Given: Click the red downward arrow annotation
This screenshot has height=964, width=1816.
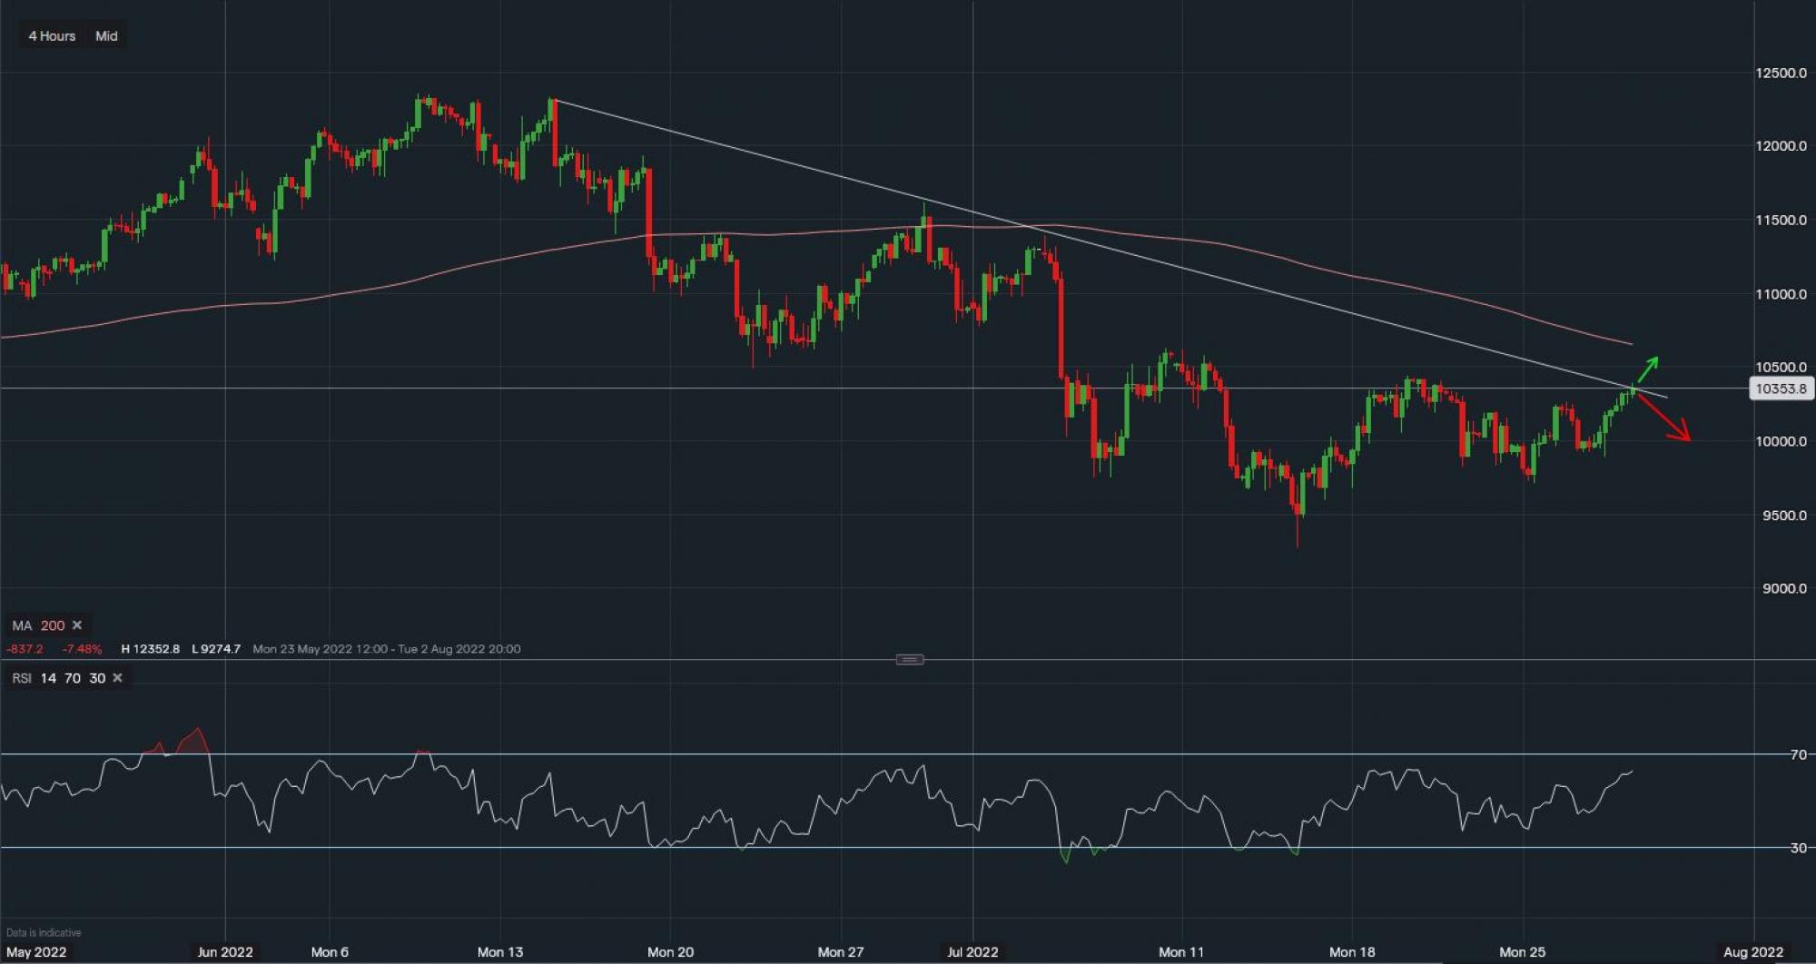Looking at the screenshot, I should [x=1666, y=418].
